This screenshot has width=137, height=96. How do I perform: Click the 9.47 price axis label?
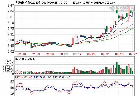click(11, 6)
